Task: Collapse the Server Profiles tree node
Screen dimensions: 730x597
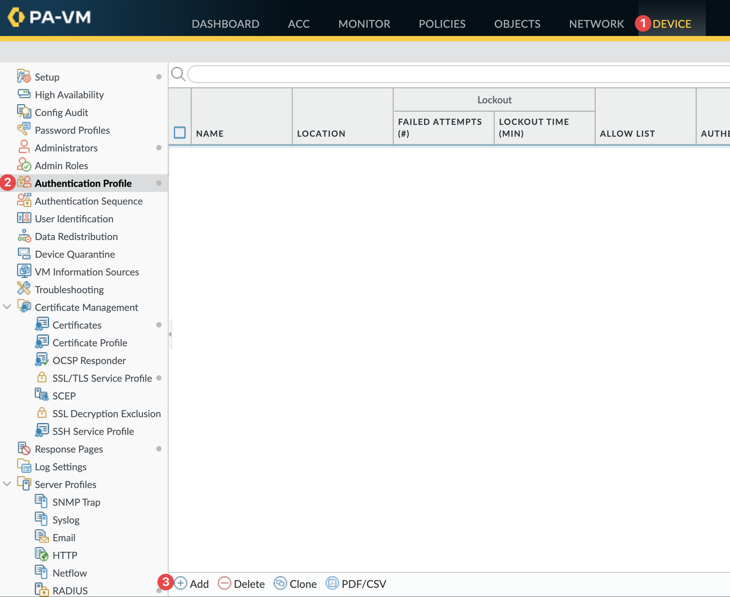Action: (x=7, y=484)
